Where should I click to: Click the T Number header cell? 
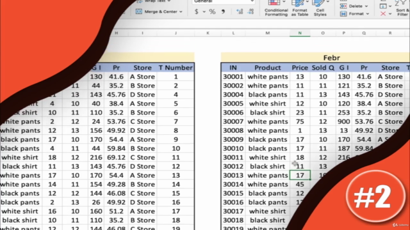pos(176,68)
